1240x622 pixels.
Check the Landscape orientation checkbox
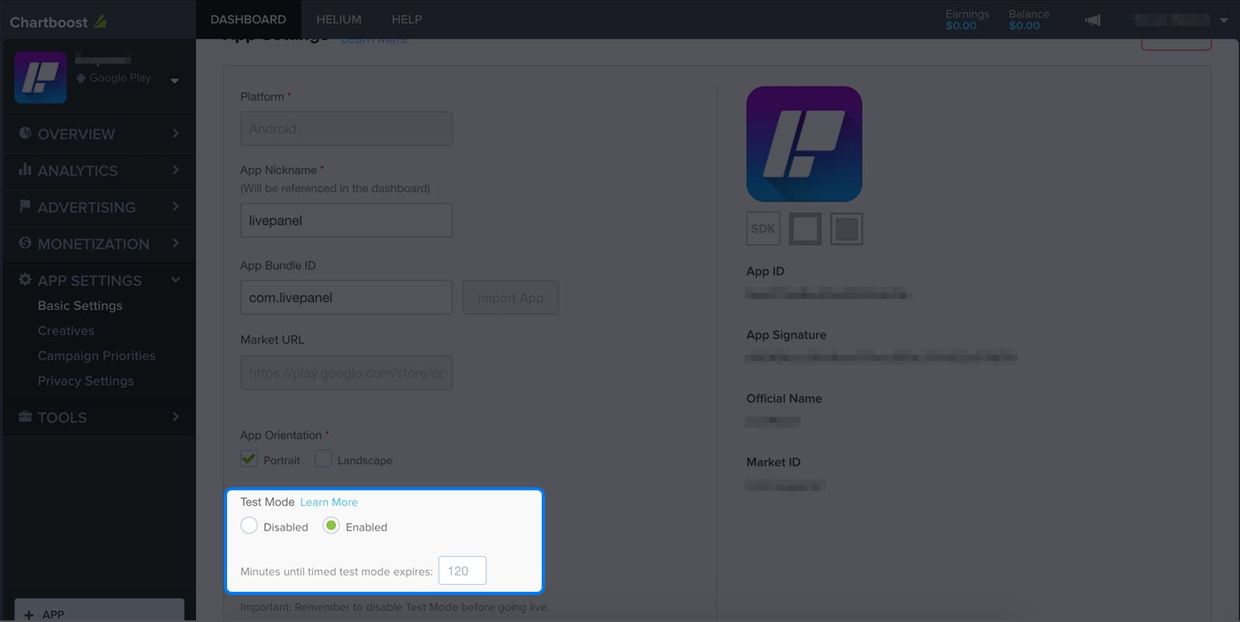click(323, 459)
